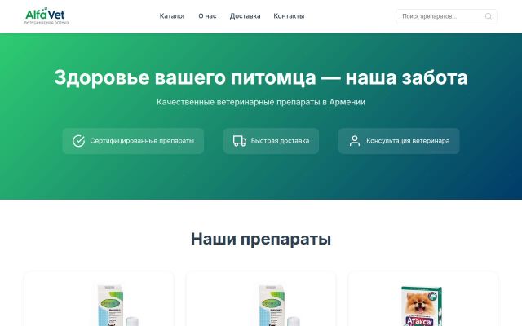Open the middle product card image
This screenshot has width=522, height=326.
[279, 305]
